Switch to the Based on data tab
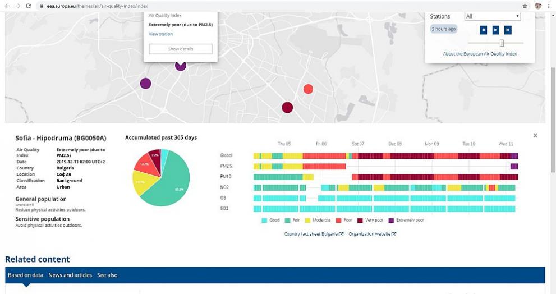Viewport: 556px width, 294px height. (26, 275)
